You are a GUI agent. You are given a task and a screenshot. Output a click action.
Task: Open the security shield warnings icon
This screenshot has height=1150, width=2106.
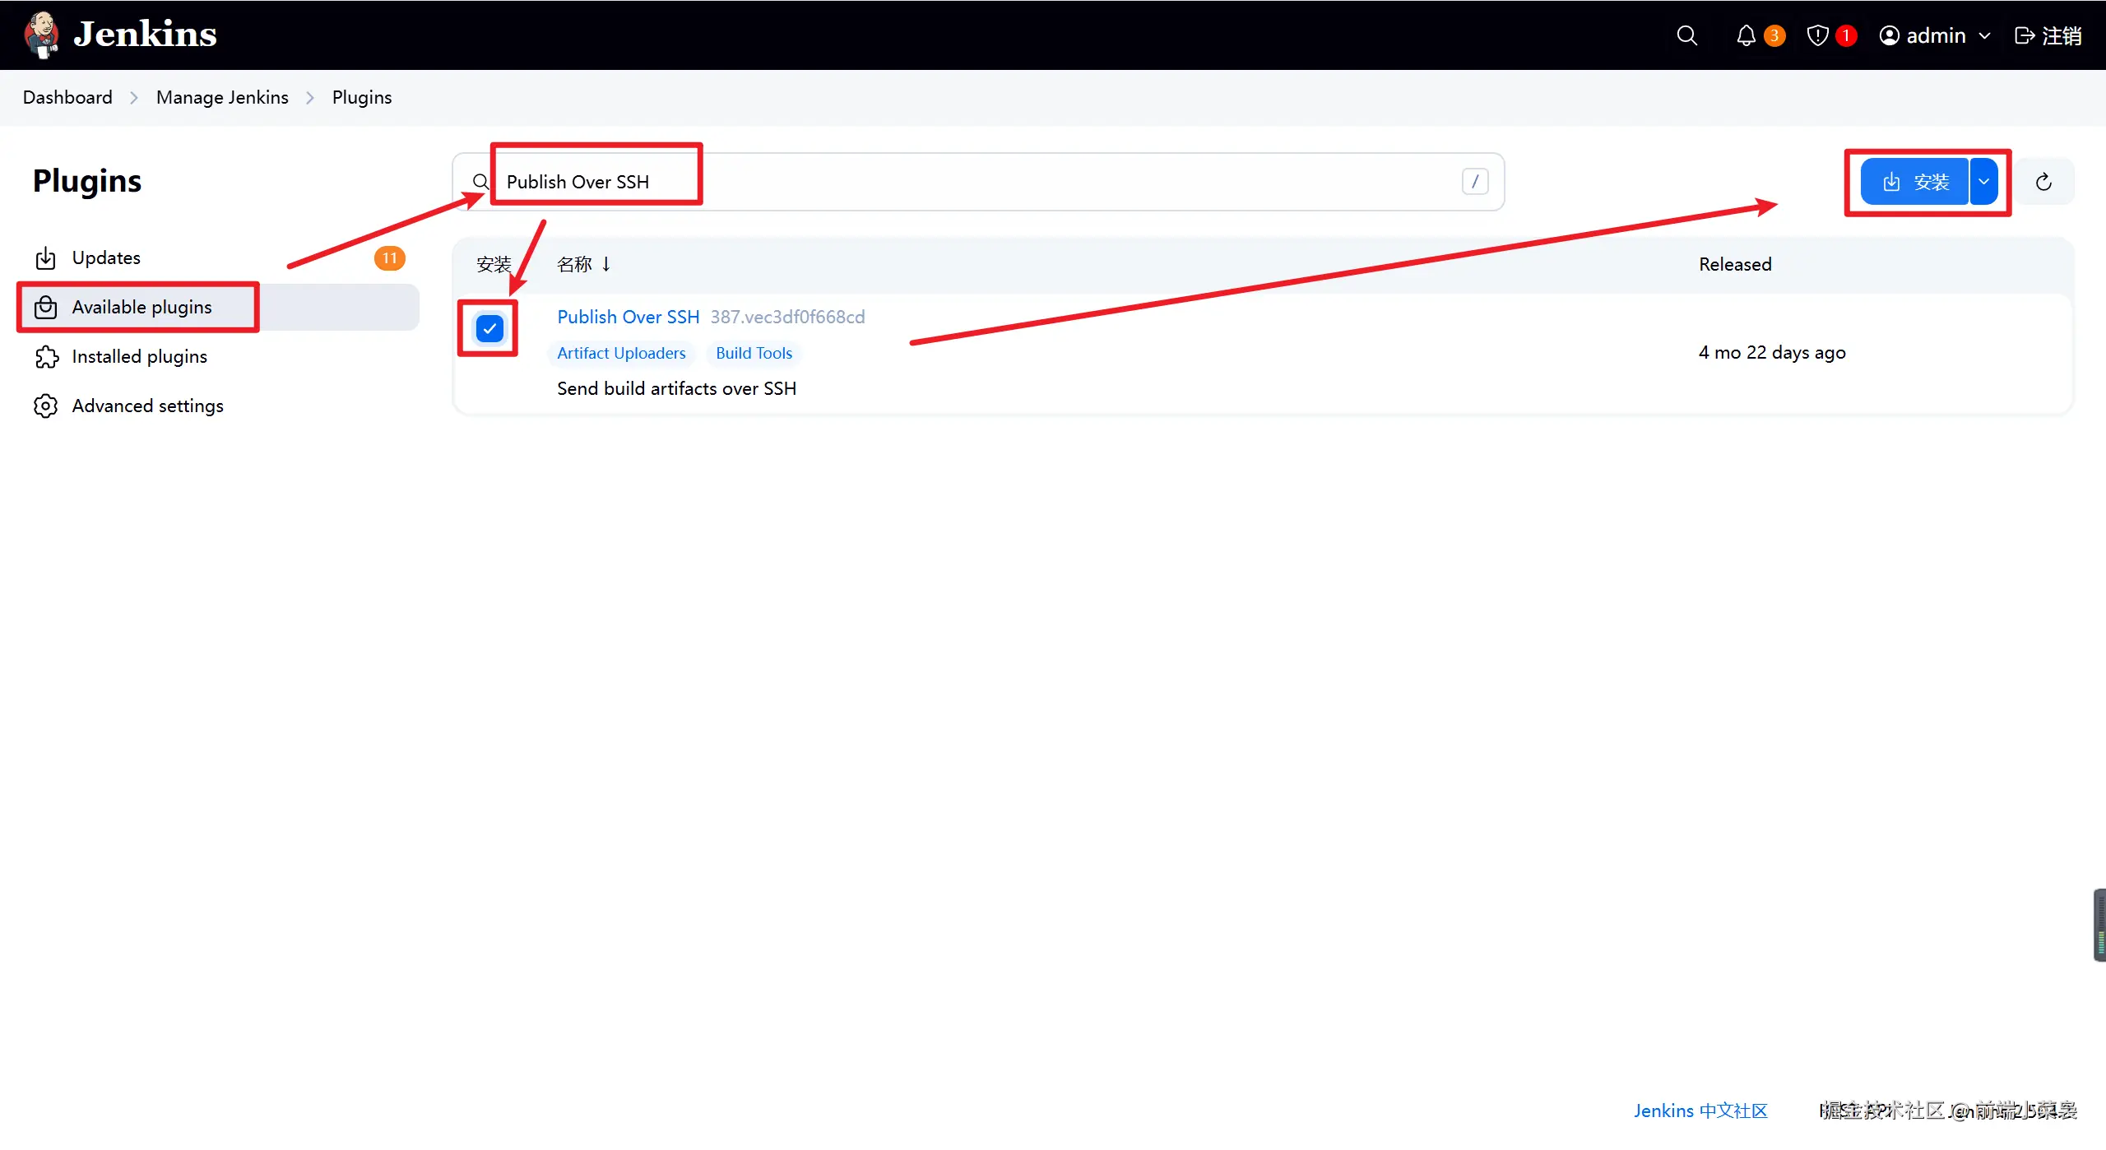1817,35
